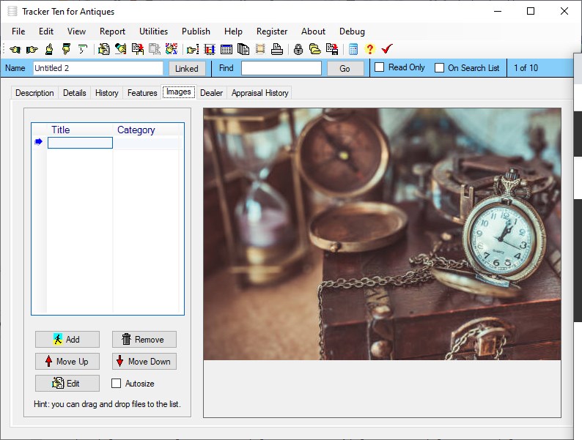
Task: Click into the Find text field
Action: (x=281, y=68)
